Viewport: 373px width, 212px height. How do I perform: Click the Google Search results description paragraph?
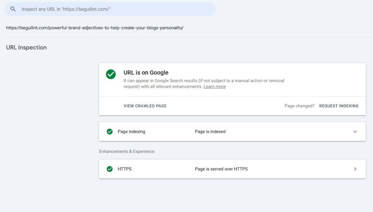point(204,83)
